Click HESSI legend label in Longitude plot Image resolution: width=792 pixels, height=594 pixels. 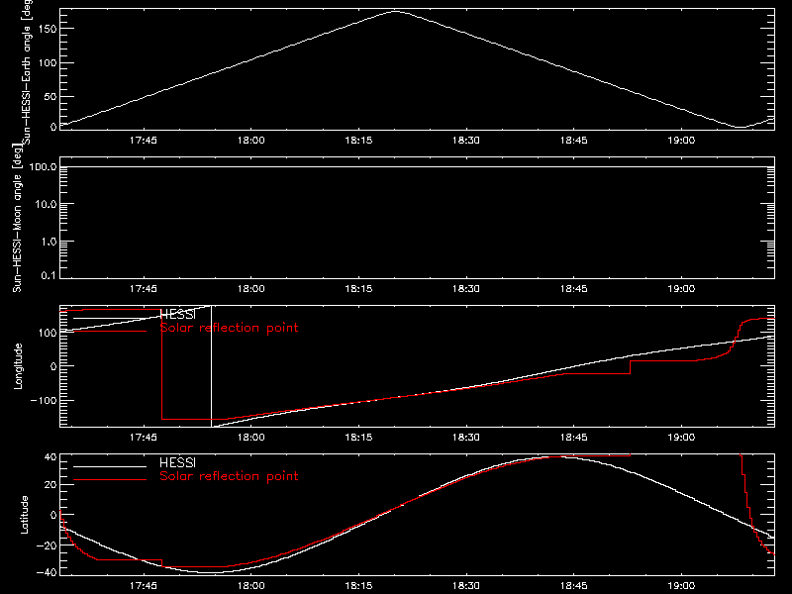tap(177, 315)
